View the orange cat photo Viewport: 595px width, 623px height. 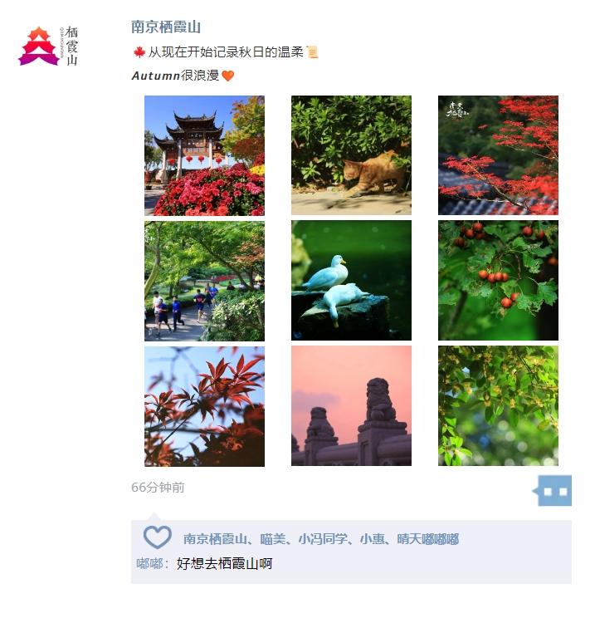(x=351, y=155)
